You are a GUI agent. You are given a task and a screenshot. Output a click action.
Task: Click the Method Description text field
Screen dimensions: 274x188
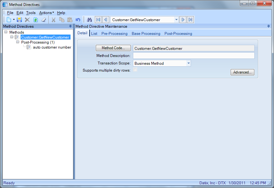click(193, 56)
